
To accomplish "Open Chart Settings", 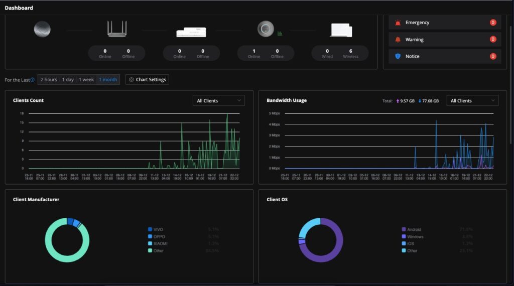I will coord(147,80).
